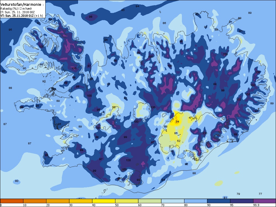Screen dimensions: 276x207
Task: Click the humidity value 52 on the map
Action: (179, 141)
